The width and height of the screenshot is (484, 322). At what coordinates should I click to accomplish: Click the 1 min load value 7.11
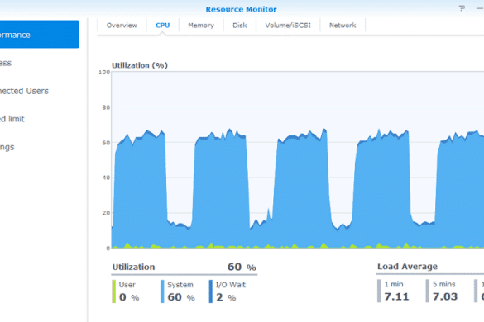point(396,296)
